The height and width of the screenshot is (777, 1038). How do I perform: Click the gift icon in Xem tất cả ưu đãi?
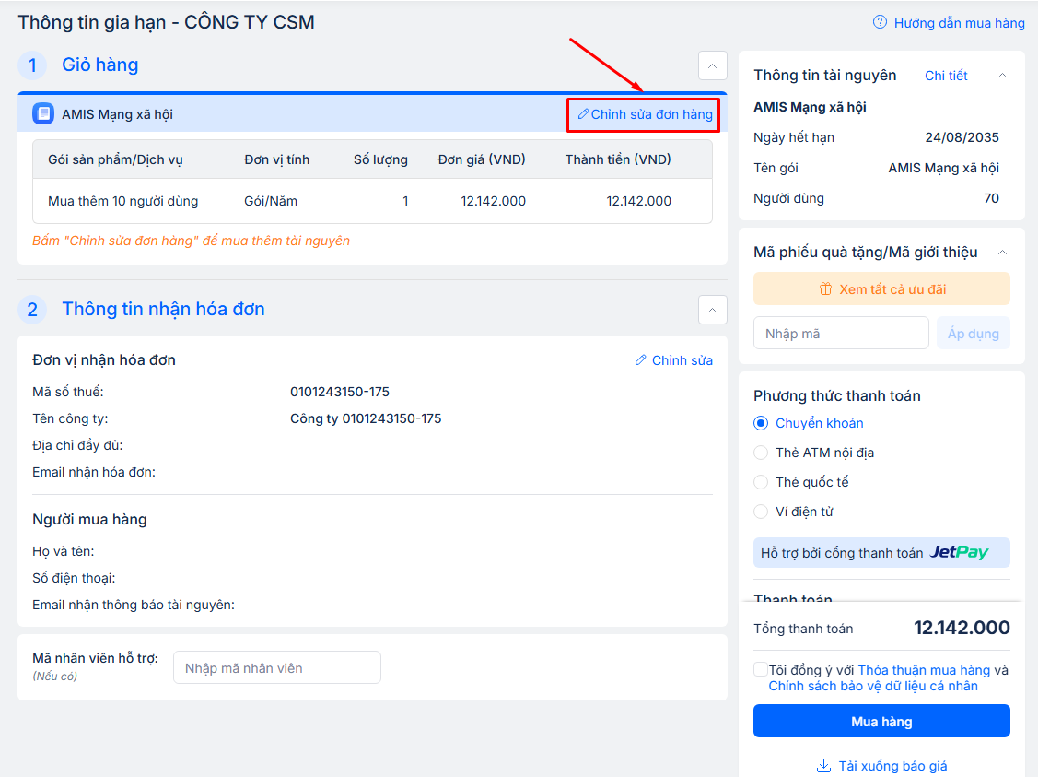pyautogui.click(x=825, y=289)
